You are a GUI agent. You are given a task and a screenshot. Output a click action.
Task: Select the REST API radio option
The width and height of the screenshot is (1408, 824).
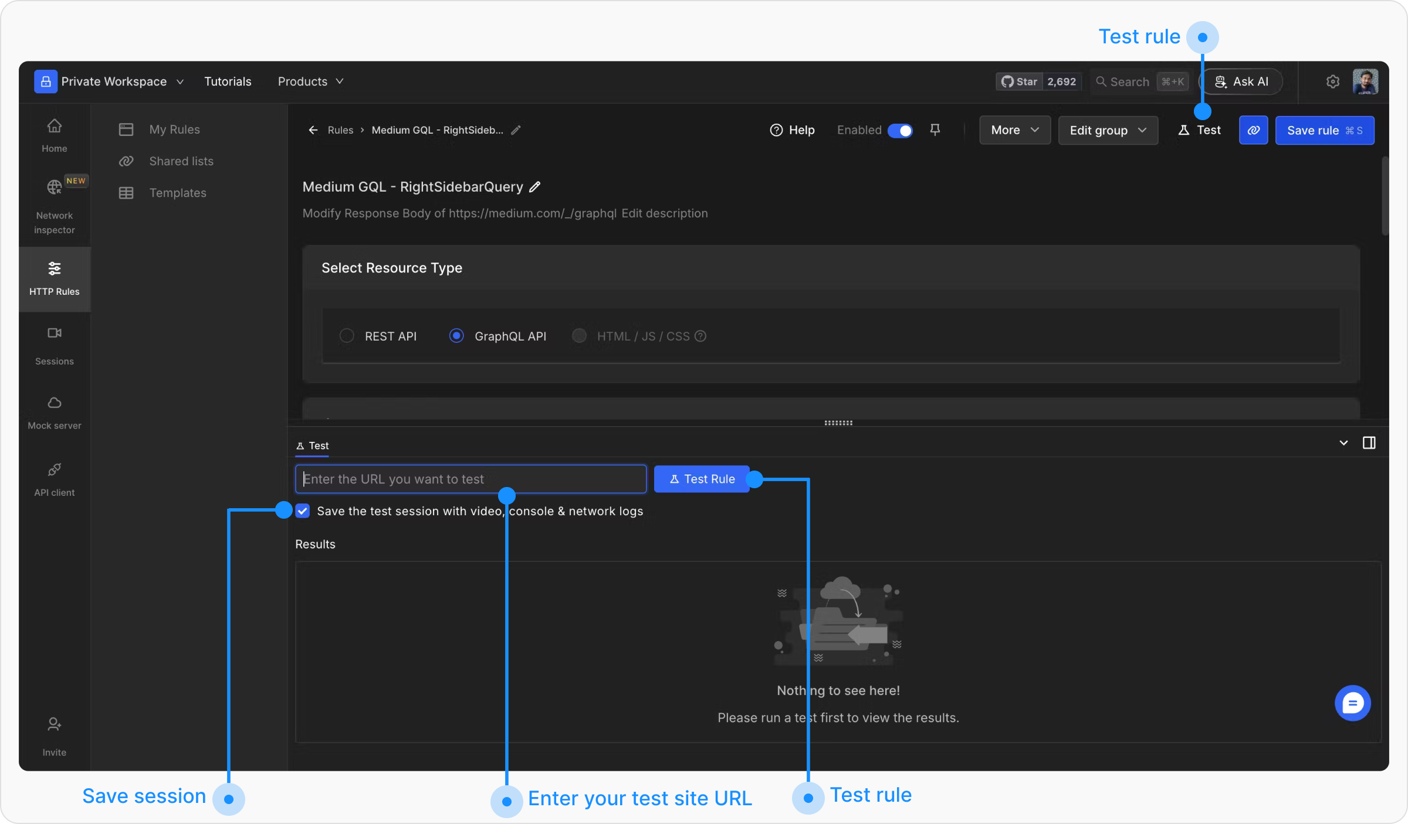347,336
